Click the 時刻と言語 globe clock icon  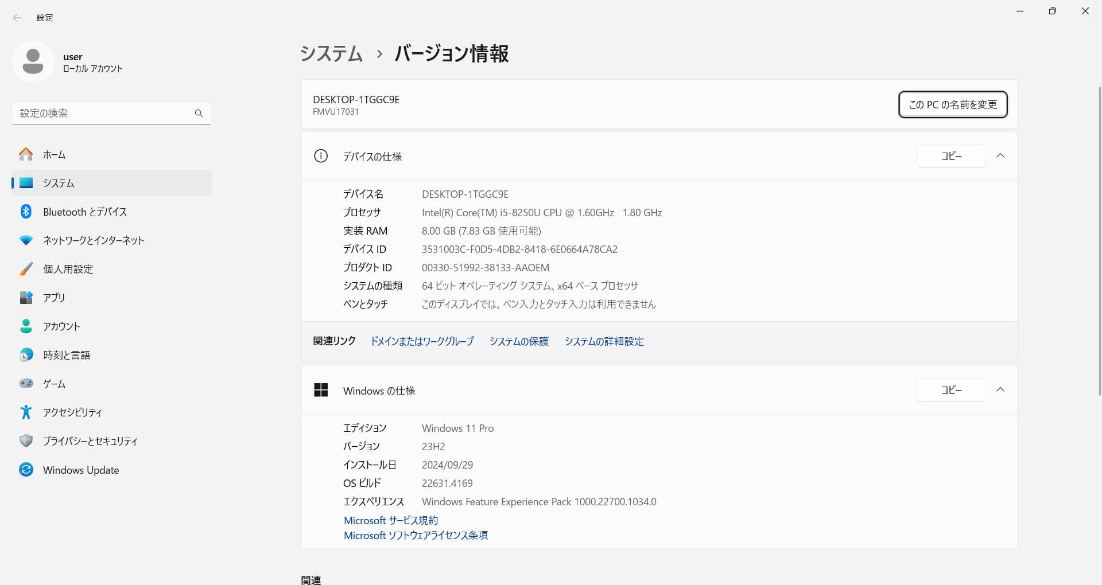(26, 355)
